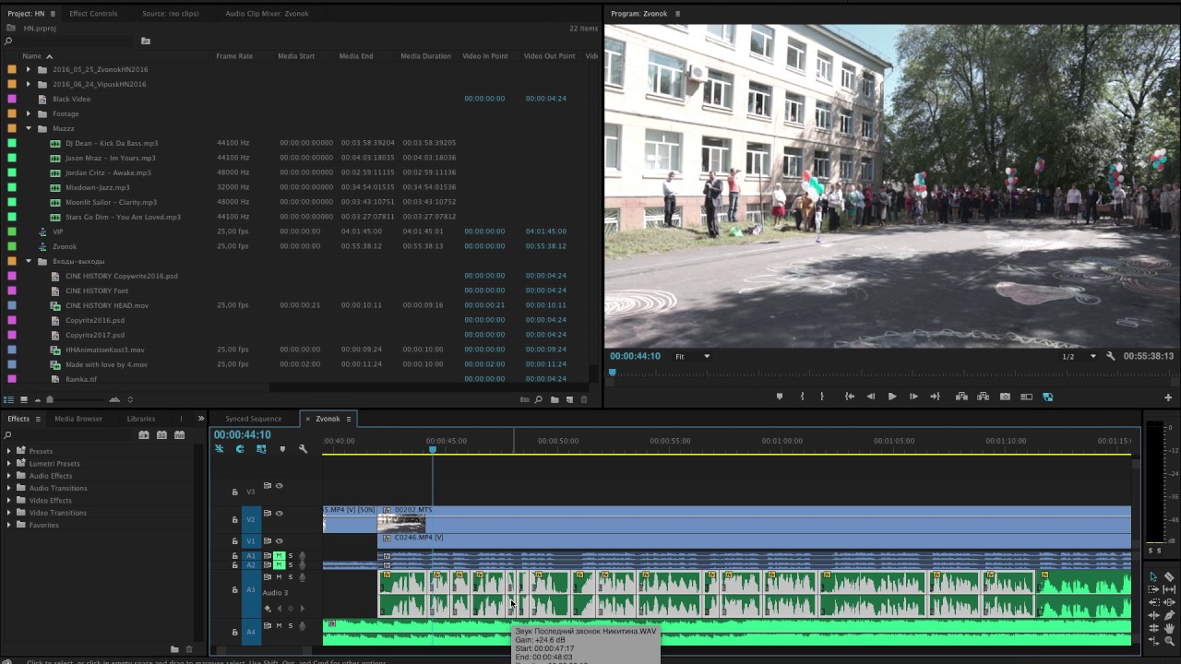This screenshot has width=1181, height=664.
Task: Click New Bin folder icon in search row
Action: [145, 41]
